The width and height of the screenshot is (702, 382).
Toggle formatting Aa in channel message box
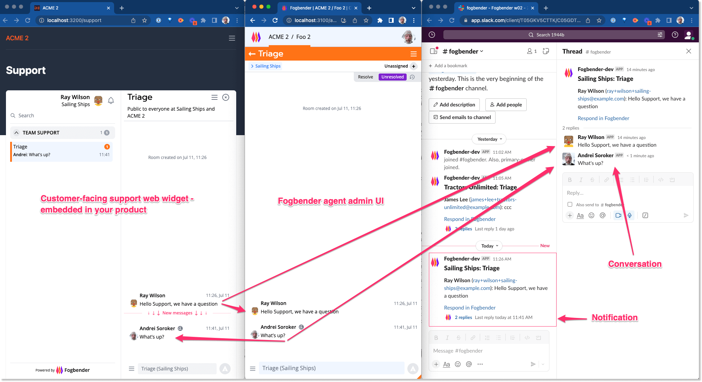pos(447,364)
